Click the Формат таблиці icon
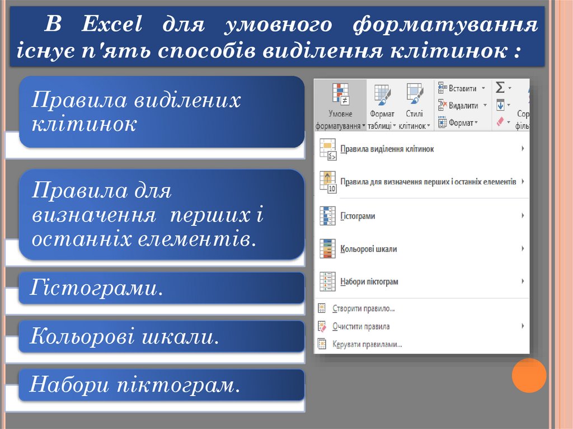The width and height of the screenshot is (573, 429). click(382, 95)
